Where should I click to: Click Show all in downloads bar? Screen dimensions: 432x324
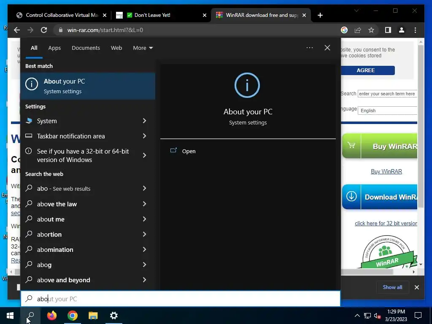coord(392,287)
